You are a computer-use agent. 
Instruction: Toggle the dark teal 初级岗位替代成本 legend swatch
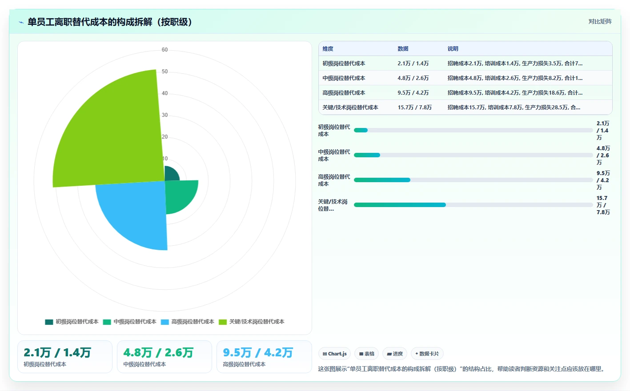pos(49,322)
